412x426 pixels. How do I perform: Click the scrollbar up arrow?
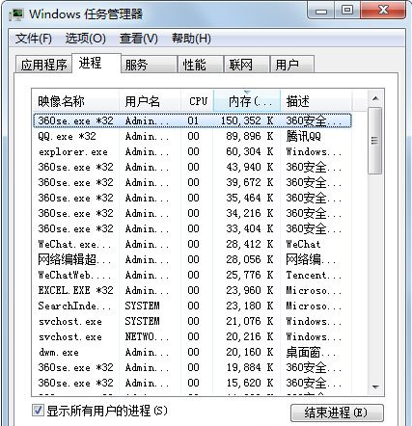(x=375, y=98)
